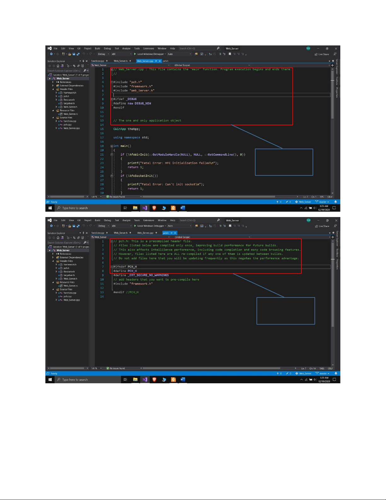Open notifications bell in pch.h window status bar

(x=336, y=374)
